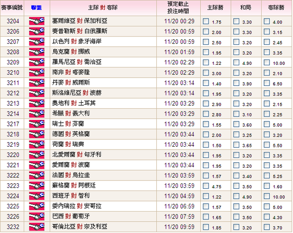The height and width of the screenshot is (233, 293).
Task: Click the league icon for match 3214
Action: click(x=37, y=114)
